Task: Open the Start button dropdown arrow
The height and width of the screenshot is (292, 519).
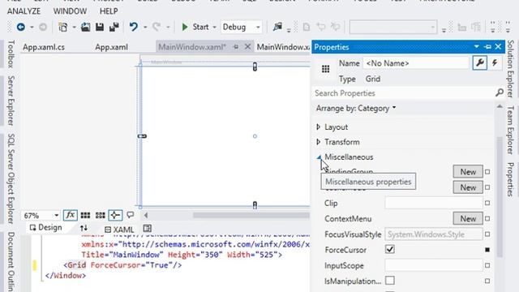Action: (214, 27)
